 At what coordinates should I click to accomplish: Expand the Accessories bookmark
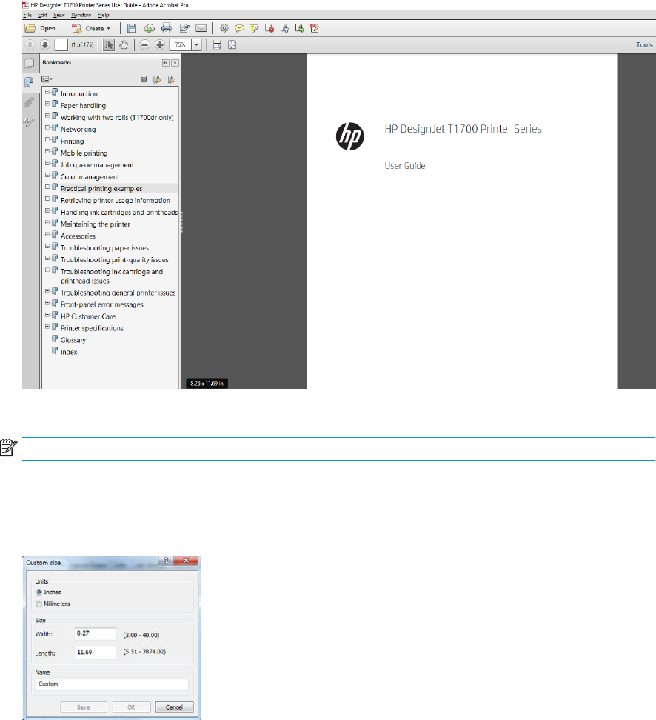click(47, 234)
